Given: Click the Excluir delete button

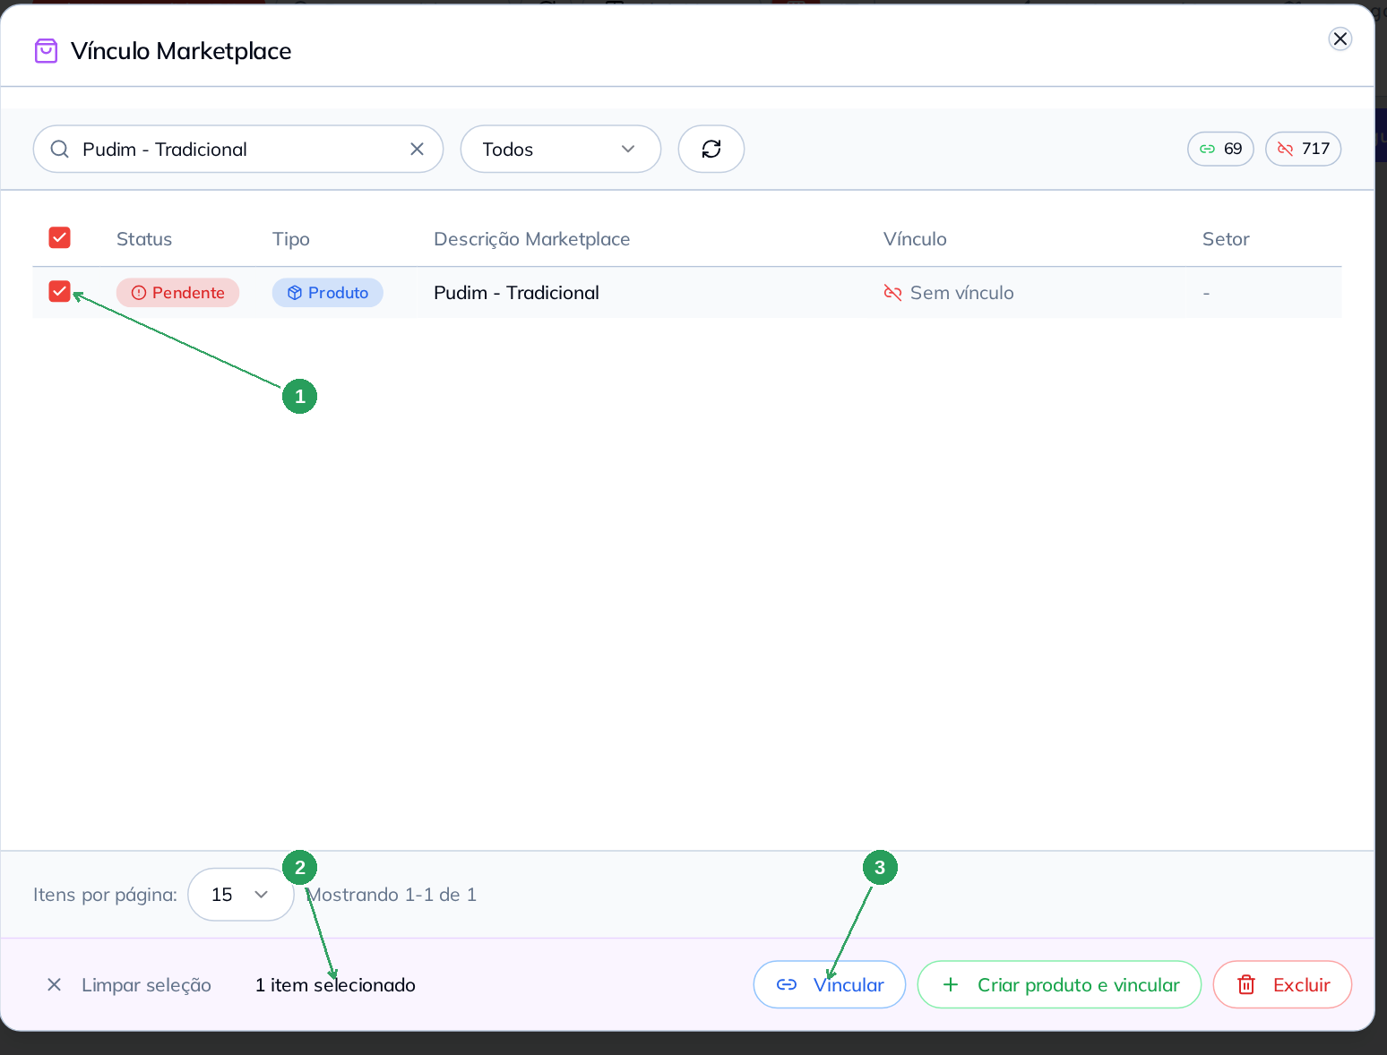Looking at the screenshot, I should pos(1282,985).
